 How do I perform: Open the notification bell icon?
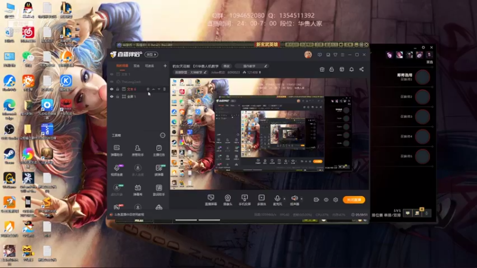coord(351,69)
